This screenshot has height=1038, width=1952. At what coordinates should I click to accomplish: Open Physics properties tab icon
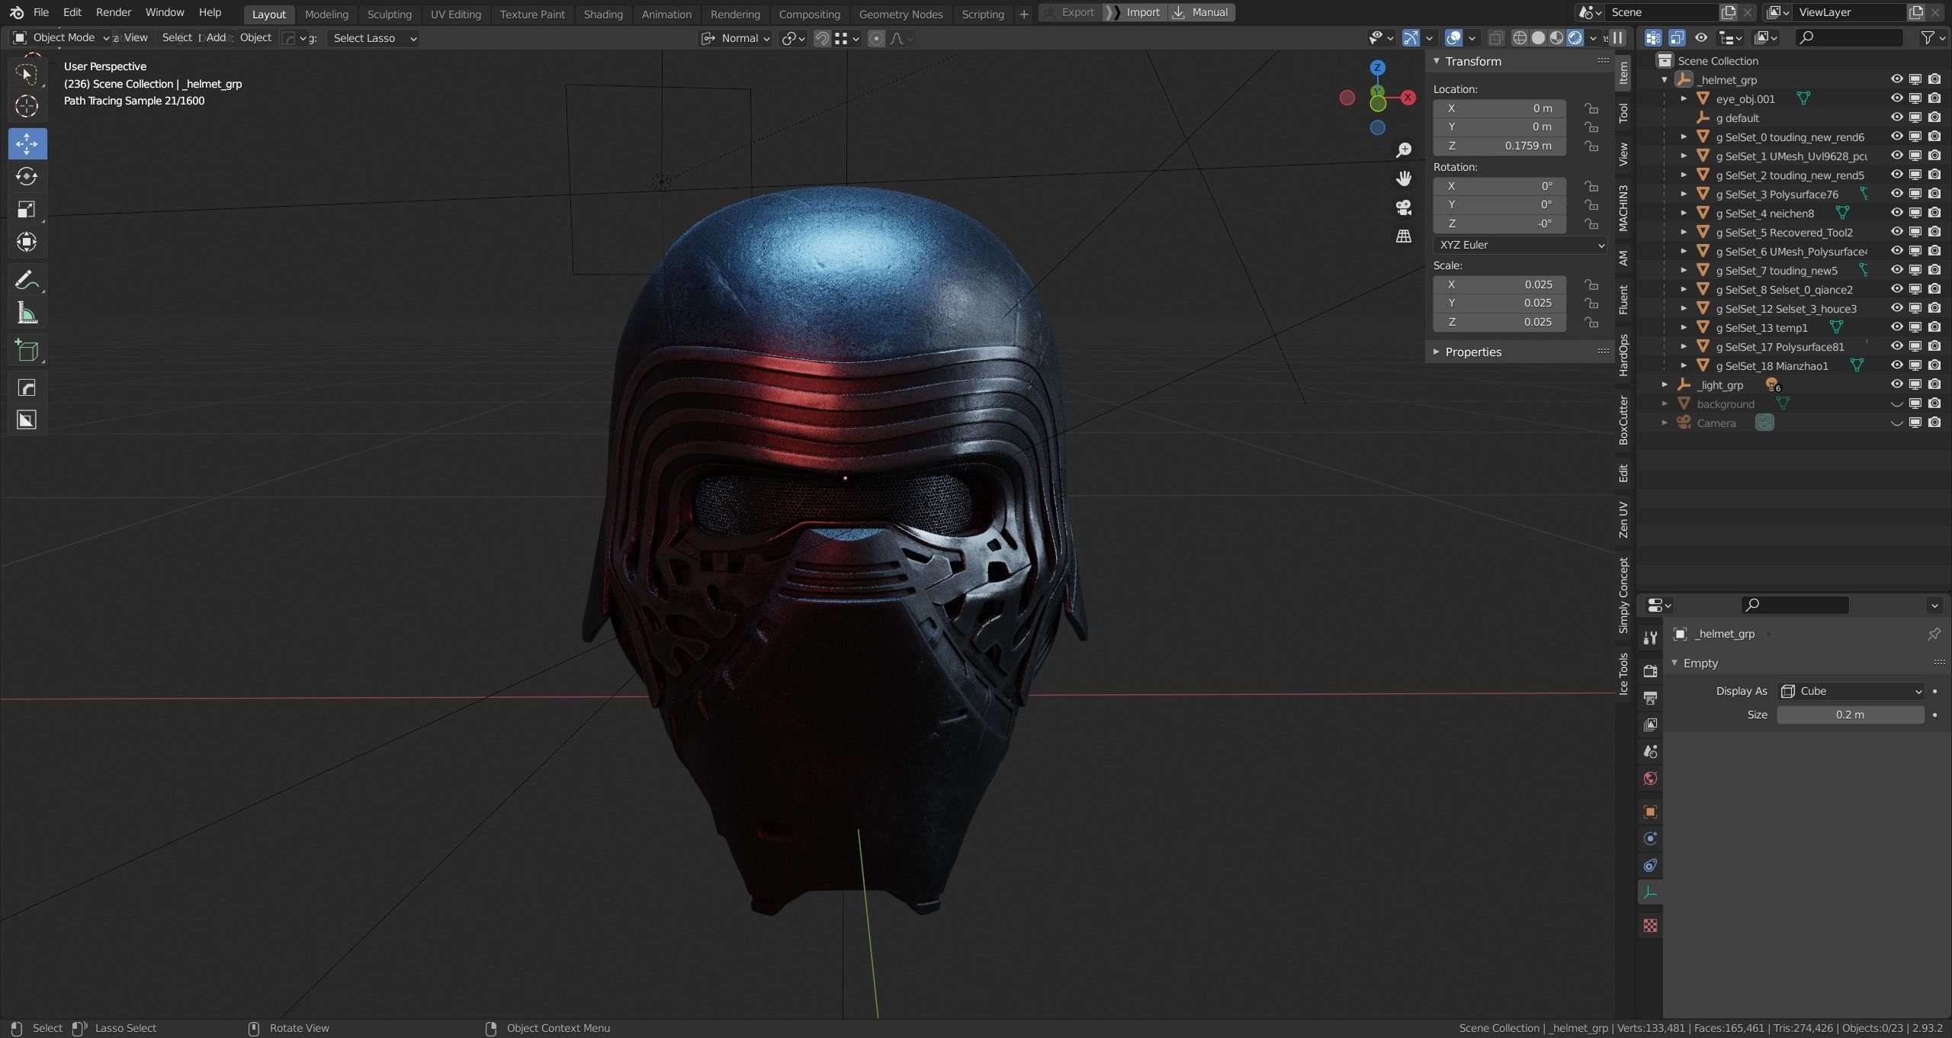pos(1650,838)
